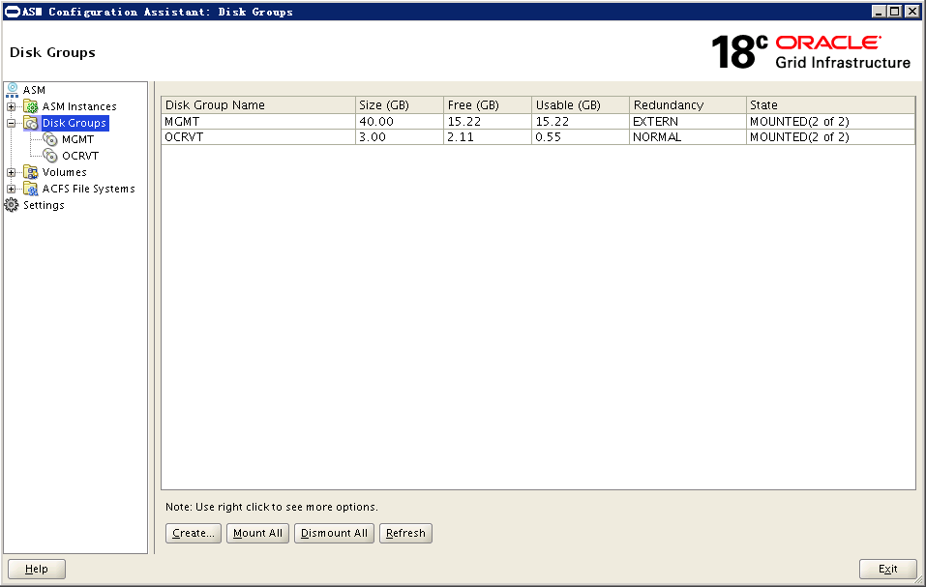Open Help

[x=37, y=570]
